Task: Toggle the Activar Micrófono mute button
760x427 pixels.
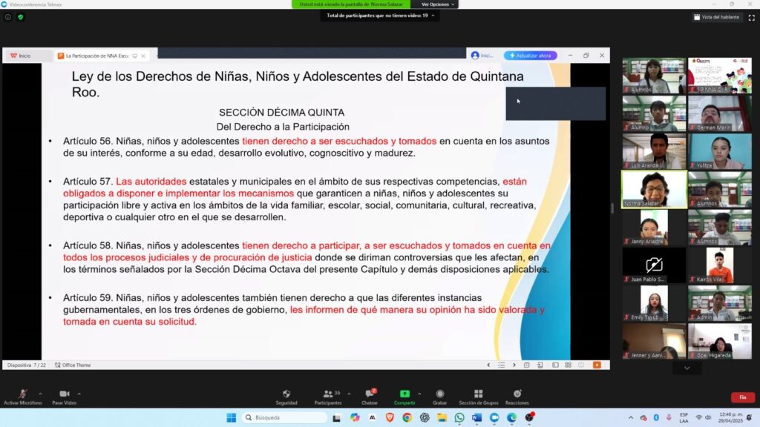Action: [21, 397]
